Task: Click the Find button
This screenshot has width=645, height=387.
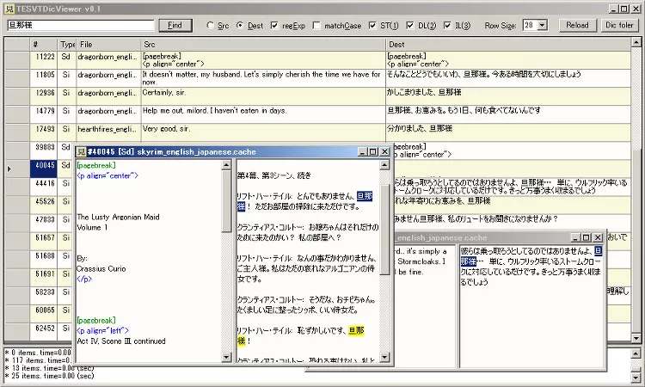Action: coord(175,26)
